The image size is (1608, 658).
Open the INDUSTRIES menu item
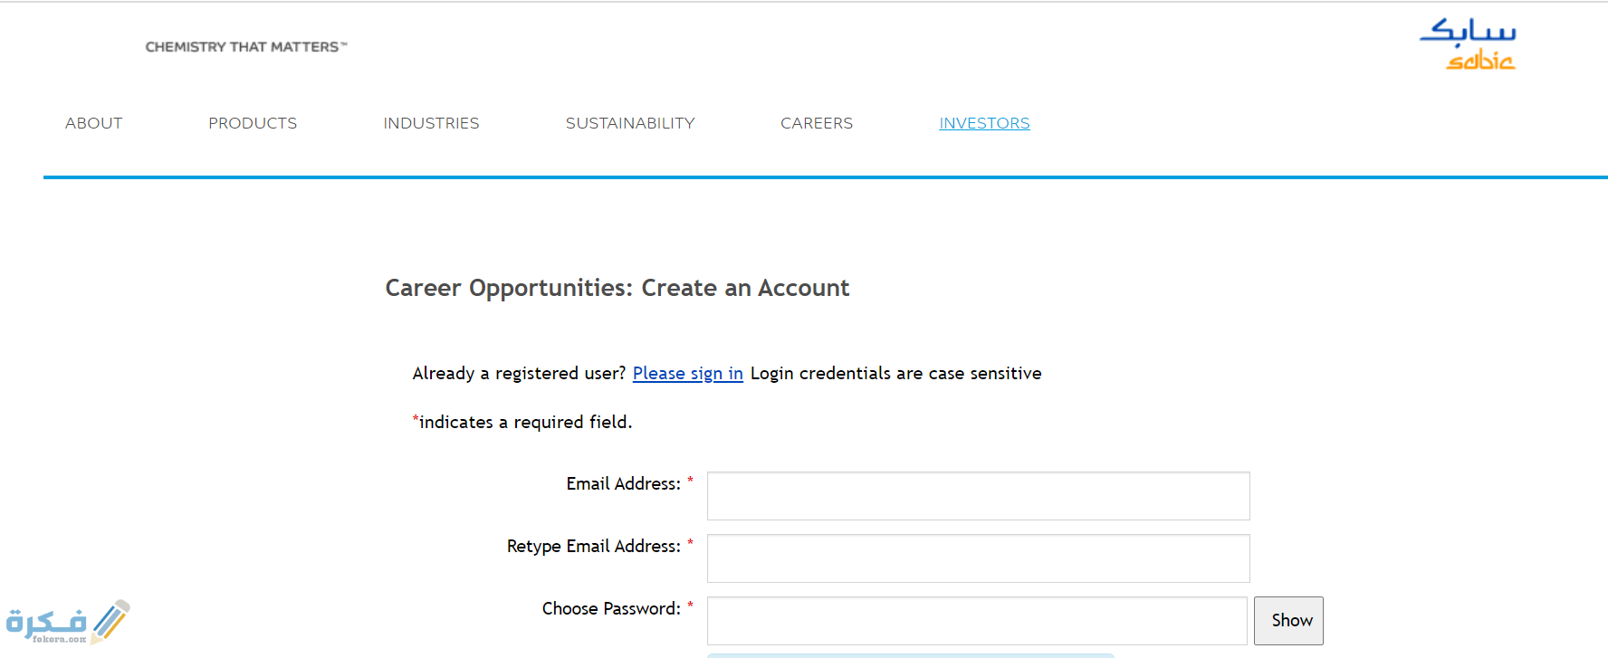(431, 123)
